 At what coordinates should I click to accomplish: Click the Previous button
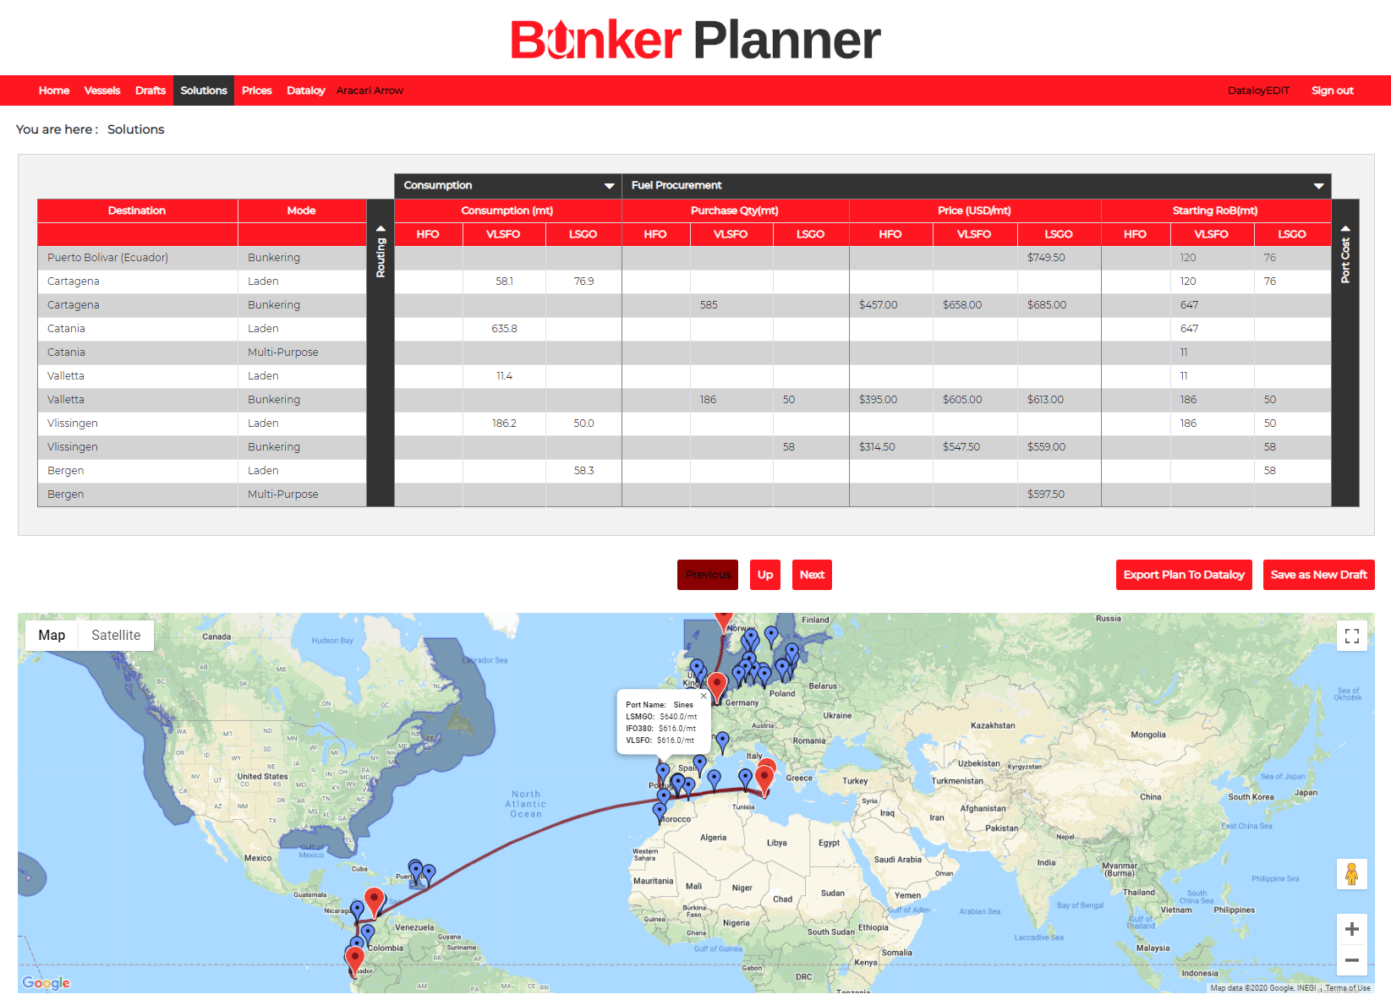[x=708, y=575]
